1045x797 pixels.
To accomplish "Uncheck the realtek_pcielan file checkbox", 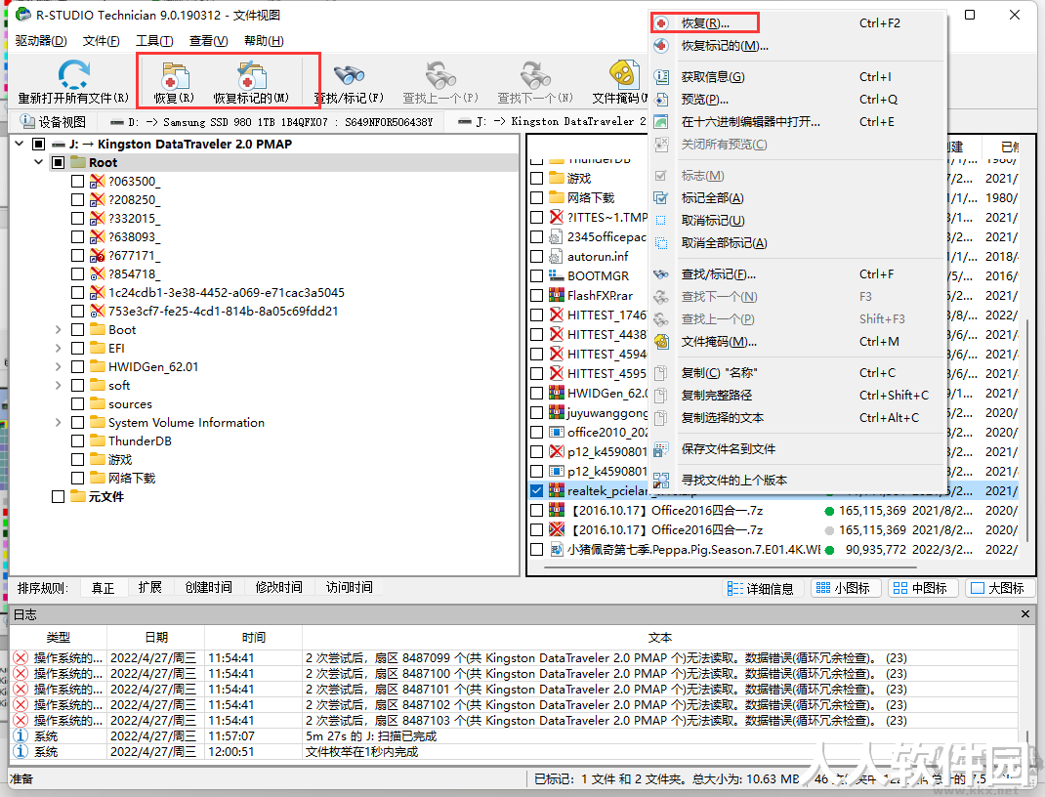I will [536, 491].
